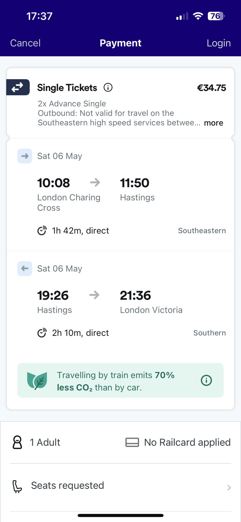Open Seats requested chevron
Image resolution: width=241 pixels, height=522 pixels.
tap(229, 487)
